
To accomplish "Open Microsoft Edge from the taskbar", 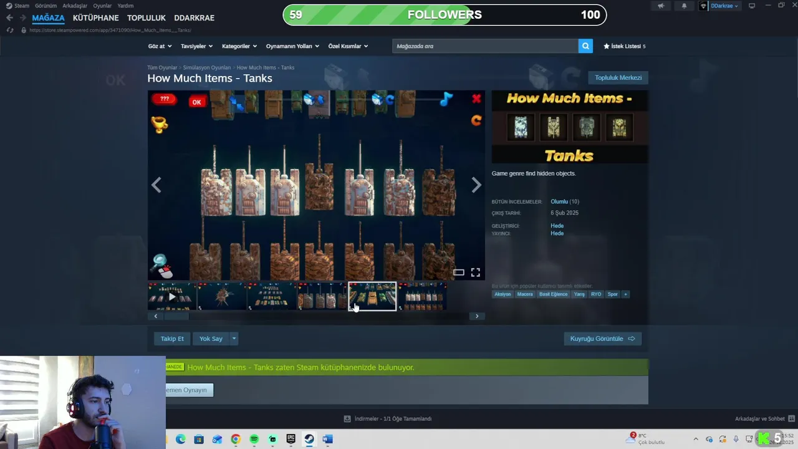I will (x=180, y=439).
